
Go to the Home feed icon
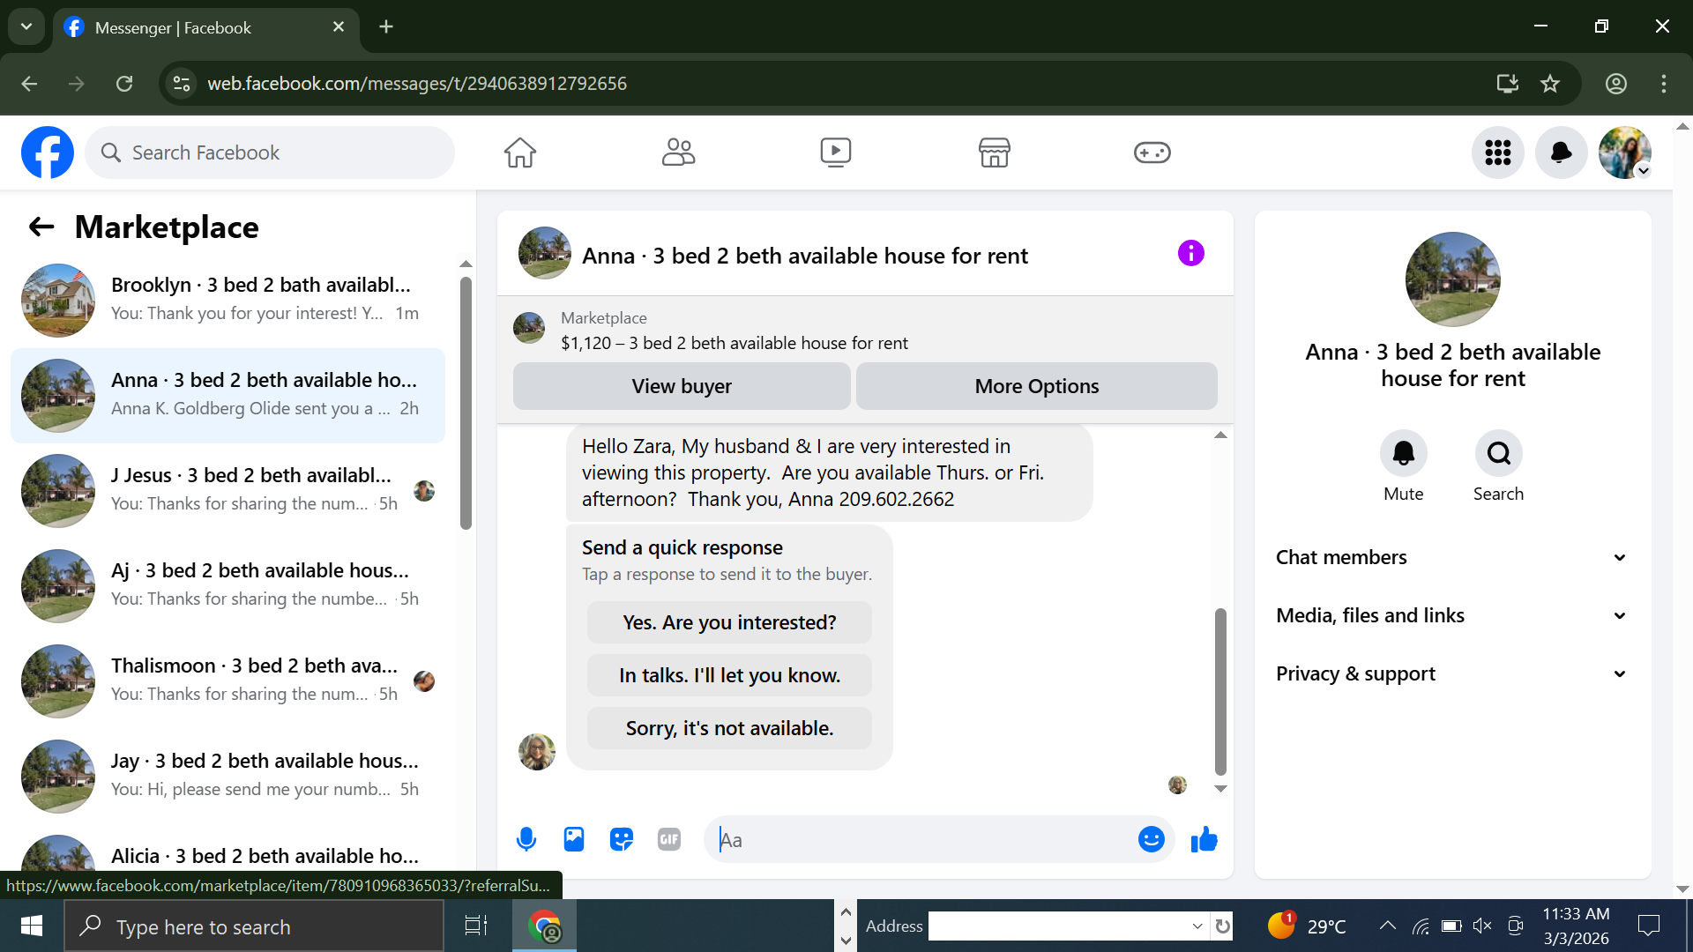(520, 152)
